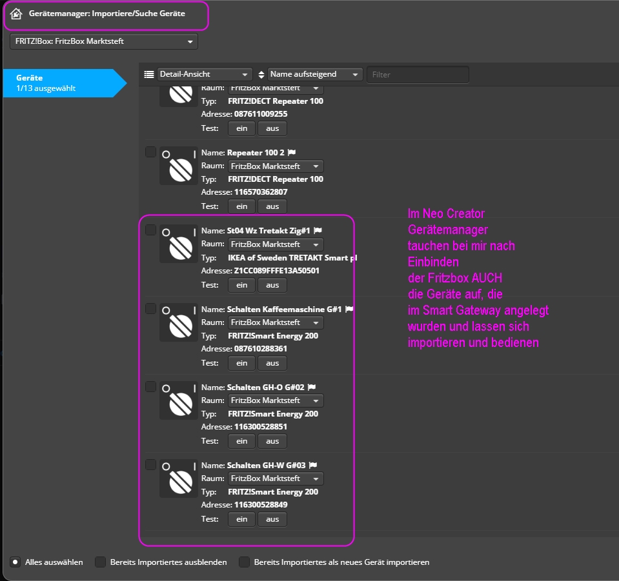Click the flag icon next to St04 Wz Tretakt Zig#1

pos(318,230)
